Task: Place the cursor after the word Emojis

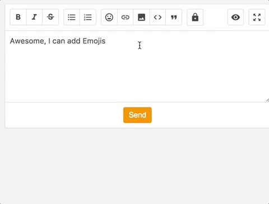Action: [106, 41]
